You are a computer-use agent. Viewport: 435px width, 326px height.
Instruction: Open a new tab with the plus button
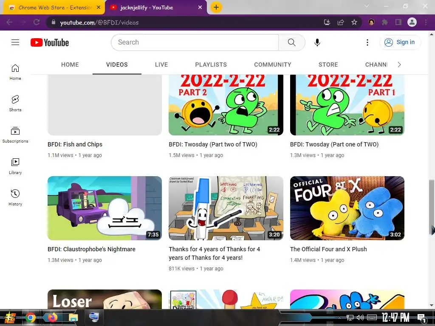(216, 7)
